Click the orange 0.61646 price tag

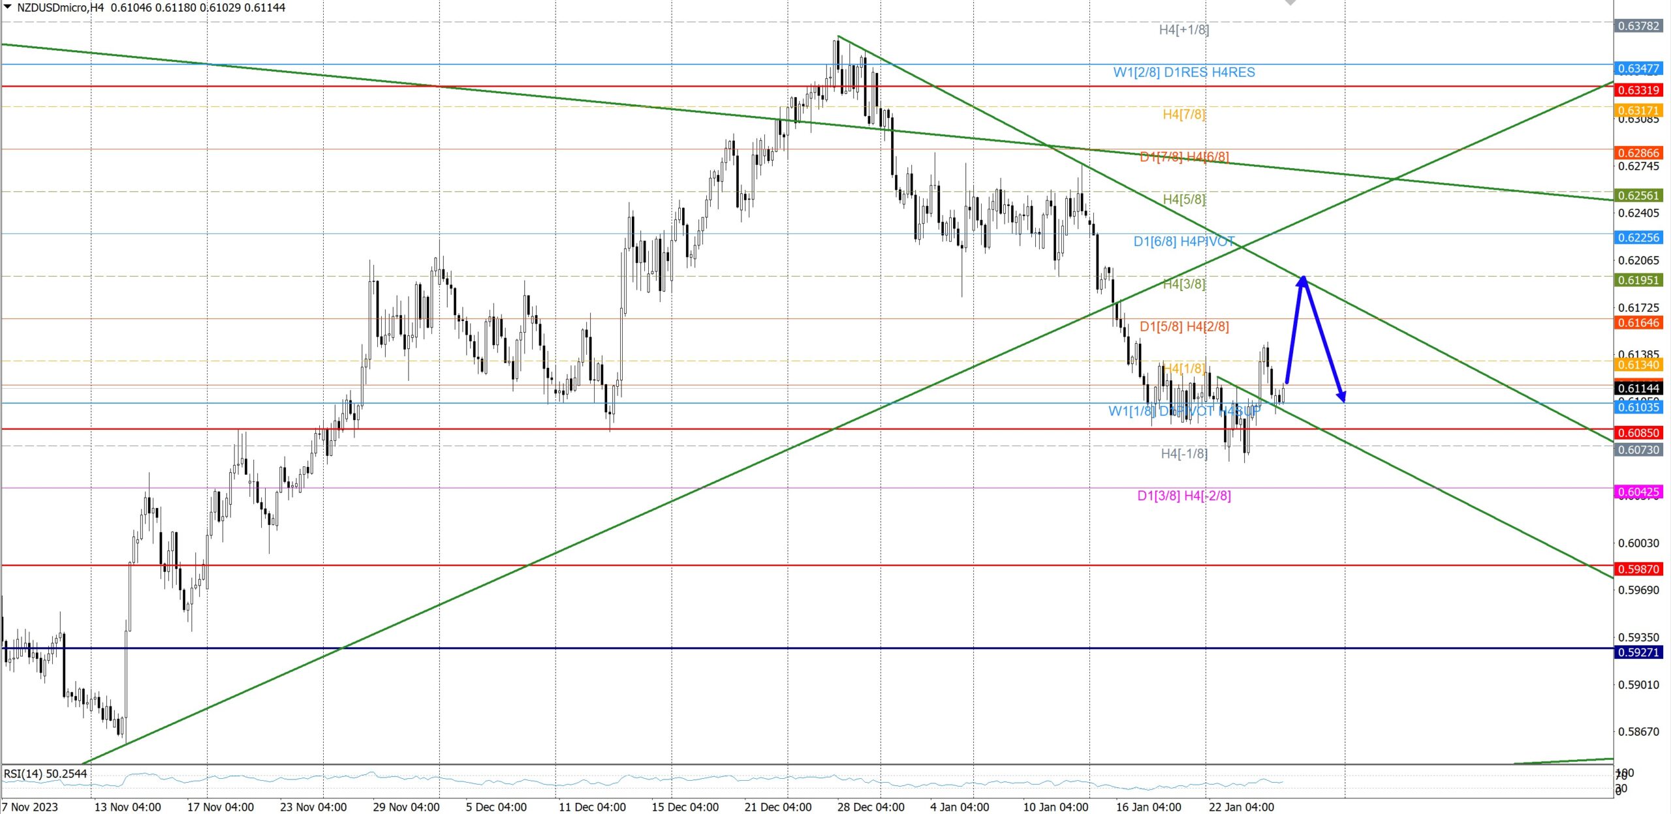[1638, 322]
